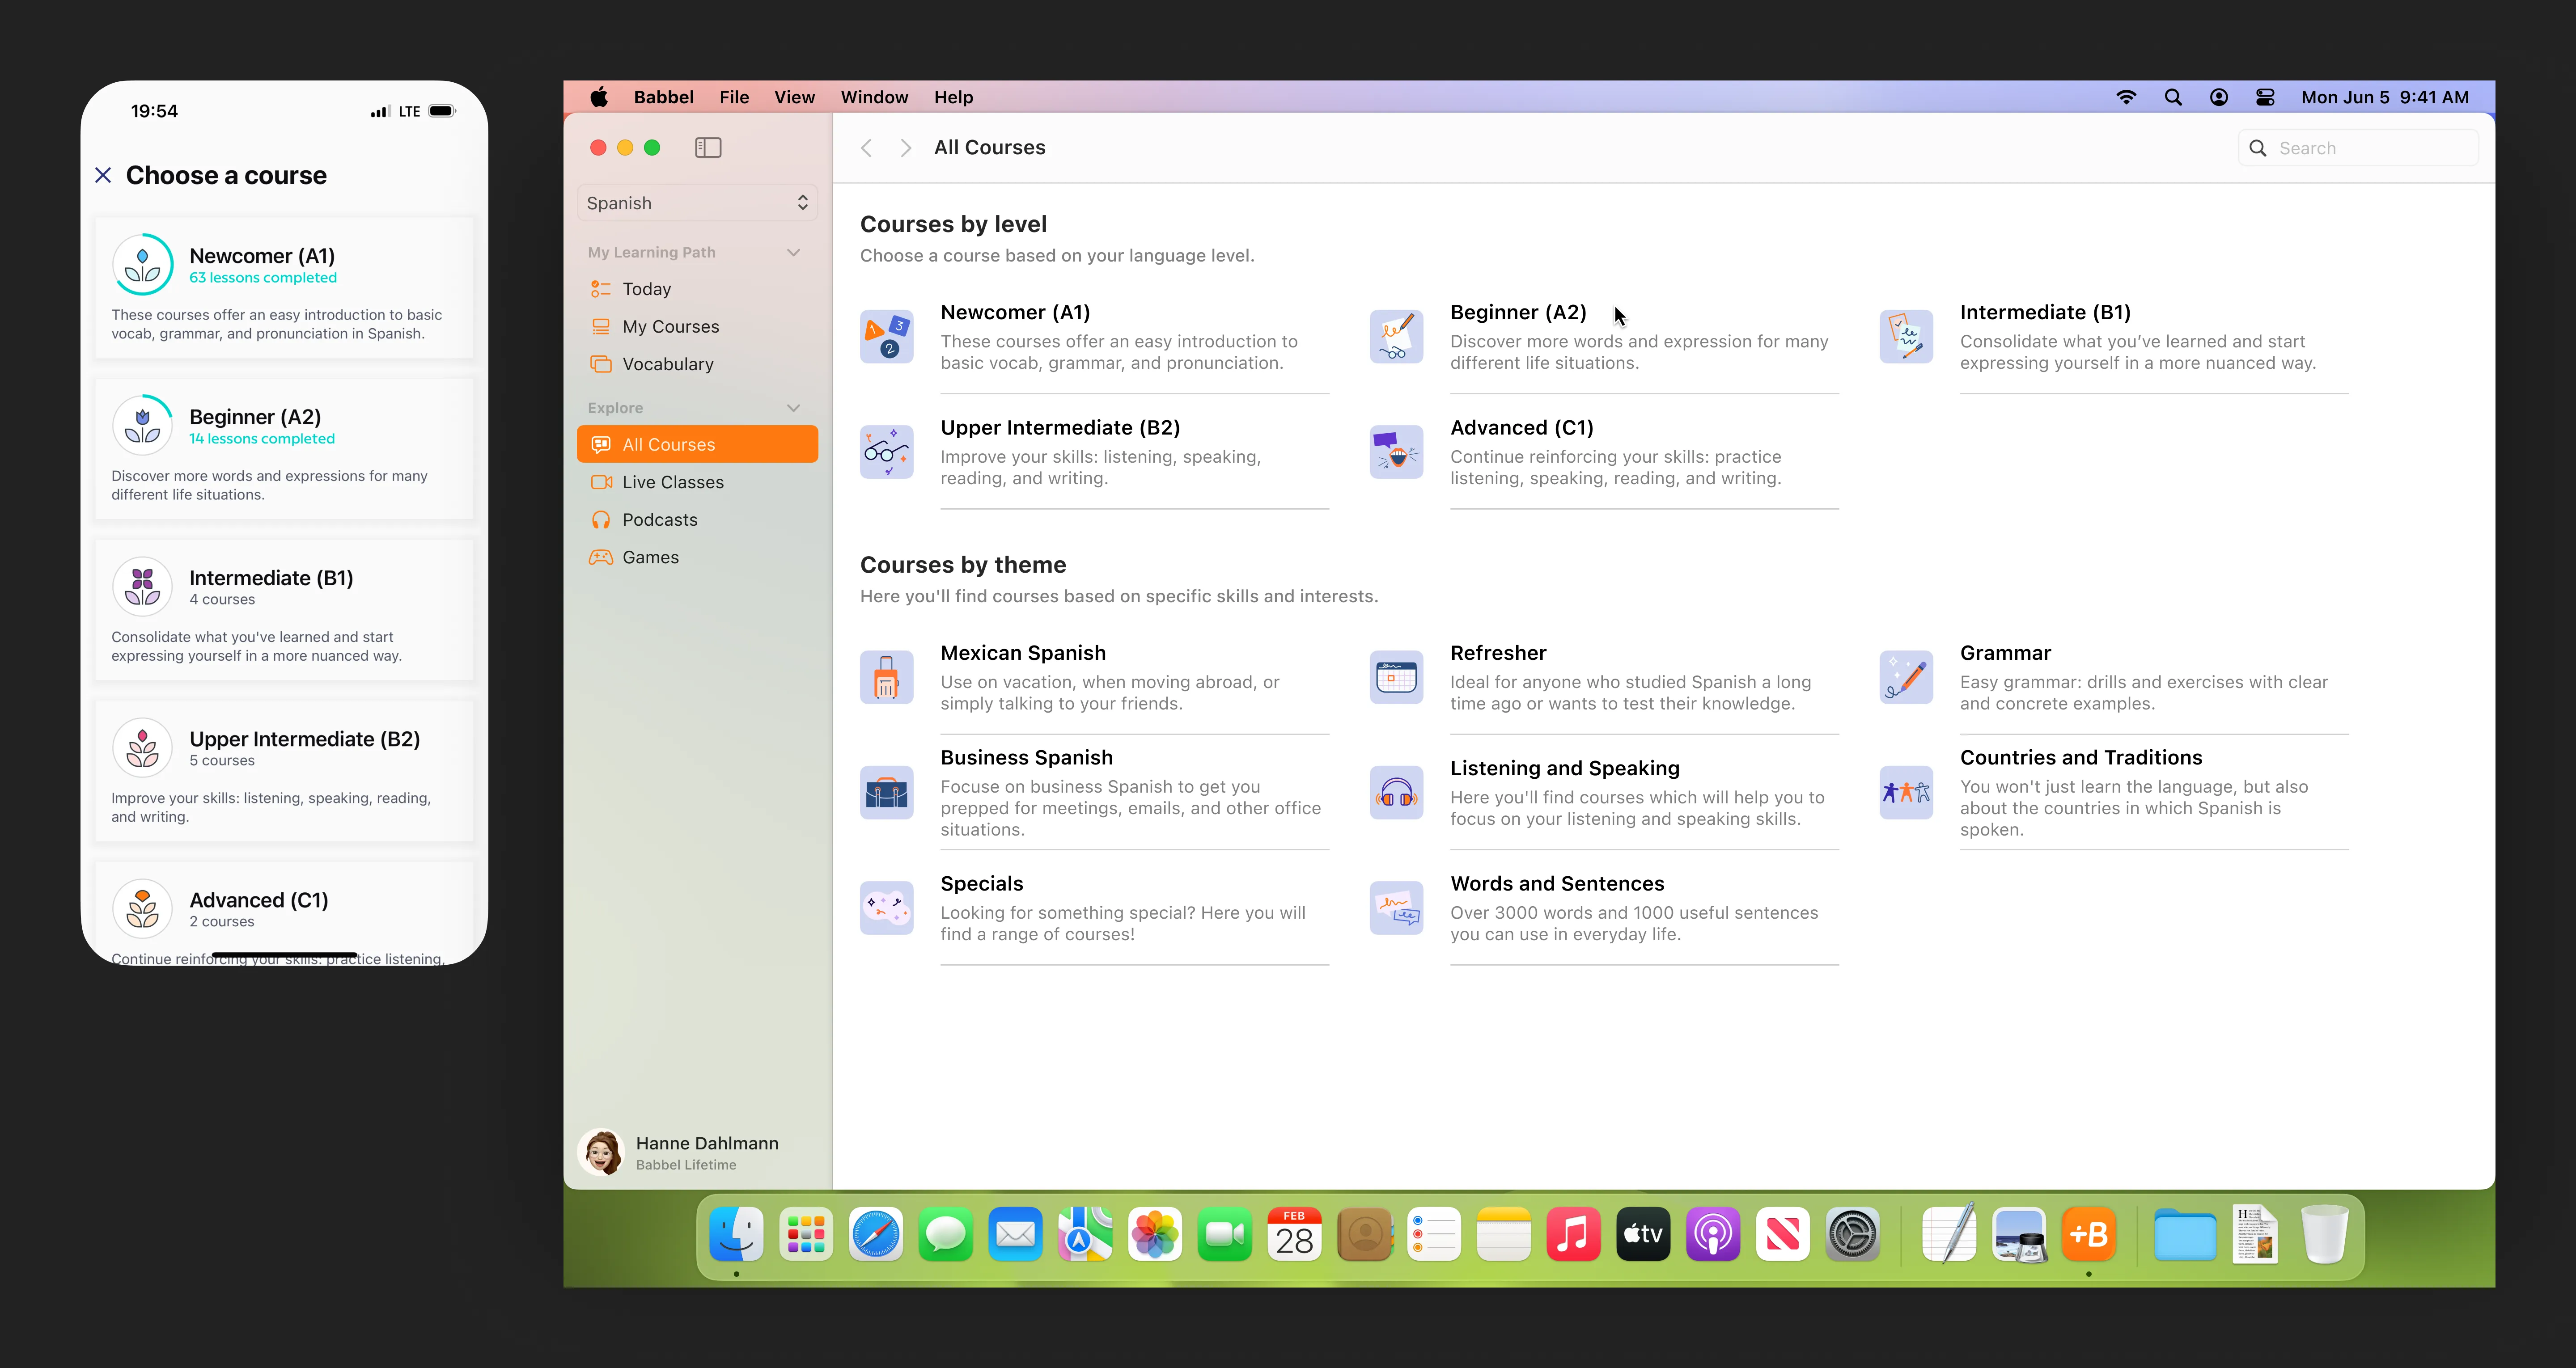The image size is (2576, 1368).
Task: Click the Business Spanish briefcase icon
Action: tap(886, 793)
